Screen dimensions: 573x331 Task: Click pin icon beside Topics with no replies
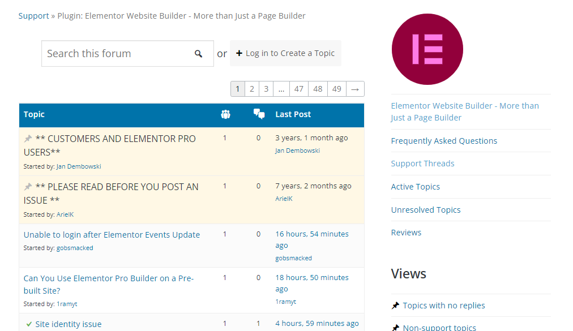[x=395, y=306]
